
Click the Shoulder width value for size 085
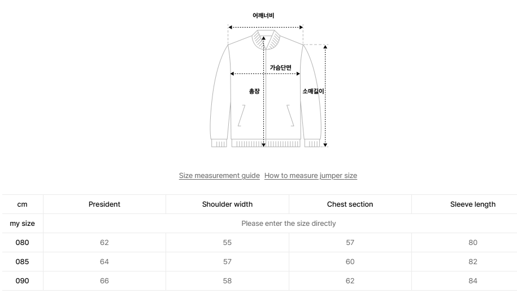227,262
